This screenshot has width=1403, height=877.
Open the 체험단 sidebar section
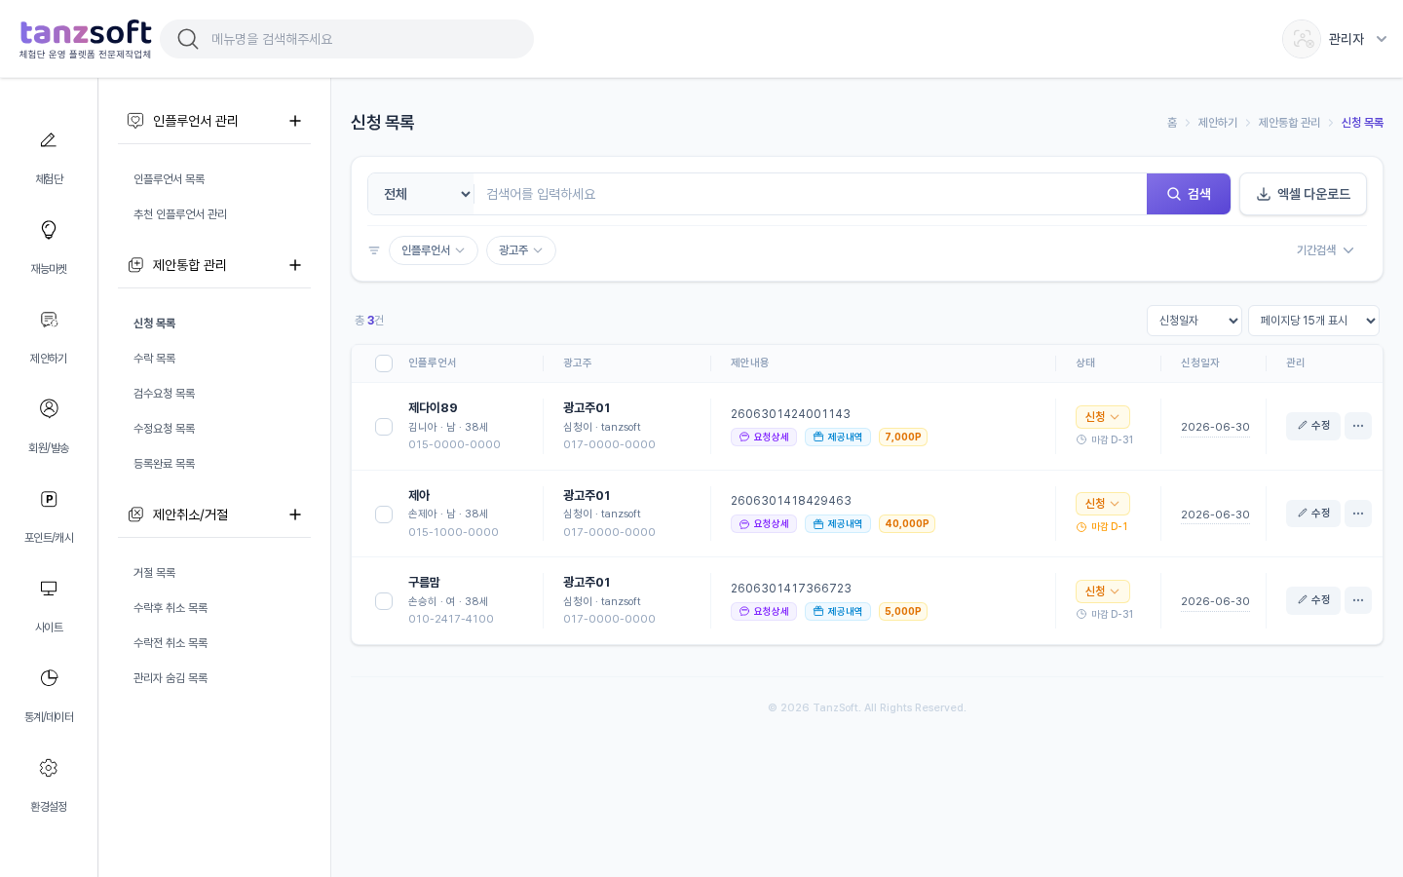[49, 156]
